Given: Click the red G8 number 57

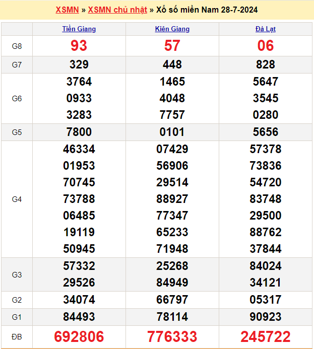Looking at the screenshot, I should tap(172, 46).
